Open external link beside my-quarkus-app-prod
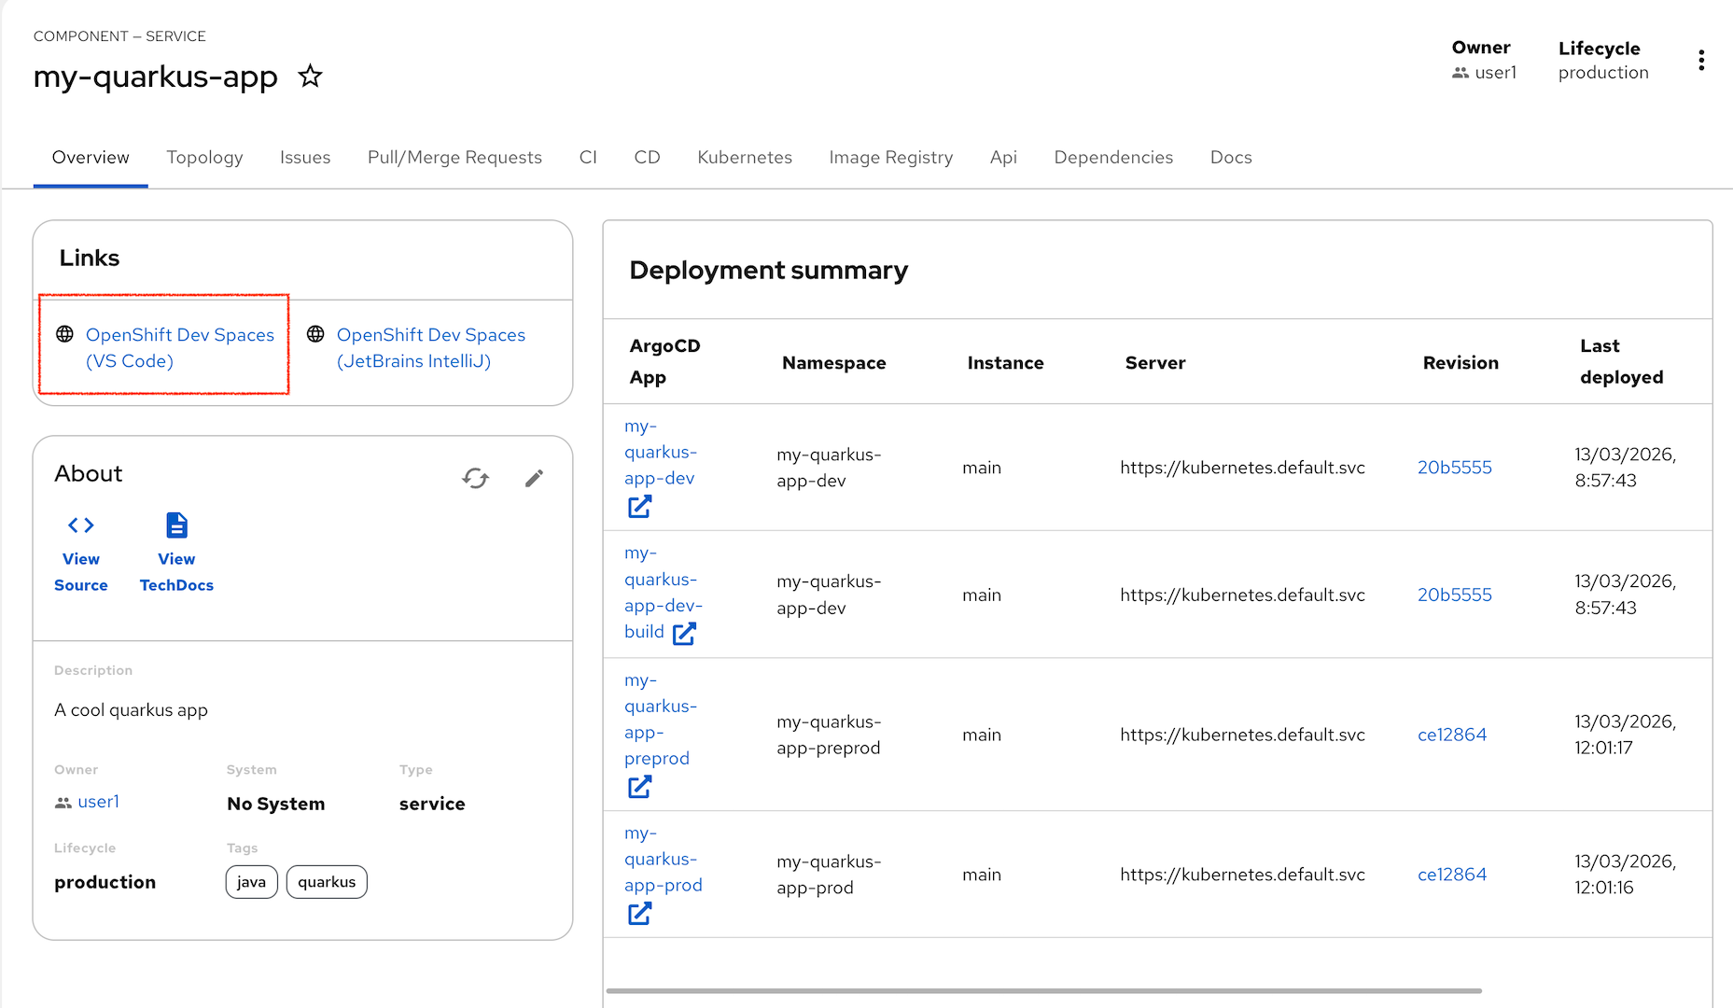Screen dimensions: 1733x1008 coord(639,914)
